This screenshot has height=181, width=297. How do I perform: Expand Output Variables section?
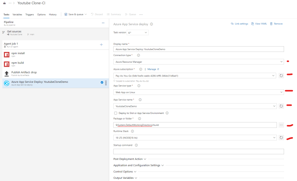(x=125, y=178)
